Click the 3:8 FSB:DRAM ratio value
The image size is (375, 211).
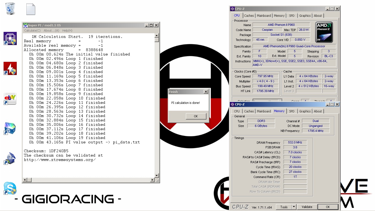point(295,147)
